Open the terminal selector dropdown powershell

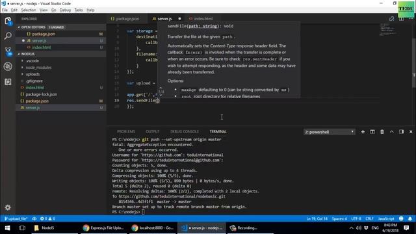coord(329,132)
